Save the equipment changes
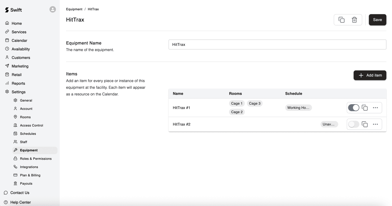Screen dimensions: 392x206 [378, 20]
